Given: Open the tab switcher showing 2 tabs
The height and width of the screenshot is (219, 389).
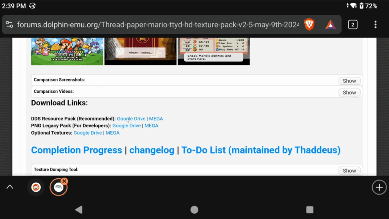Looking at the screenshot, I should tap(353, 25).
